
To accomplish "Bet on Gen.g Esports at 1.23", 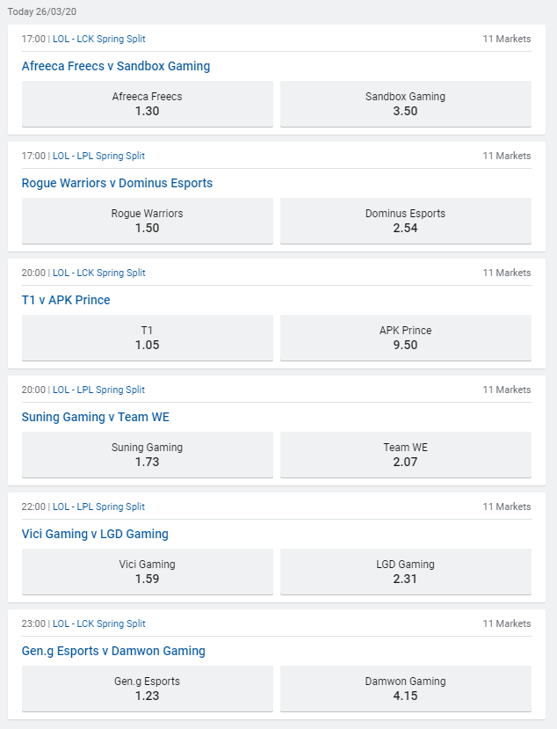I will [x=148, y=689].
